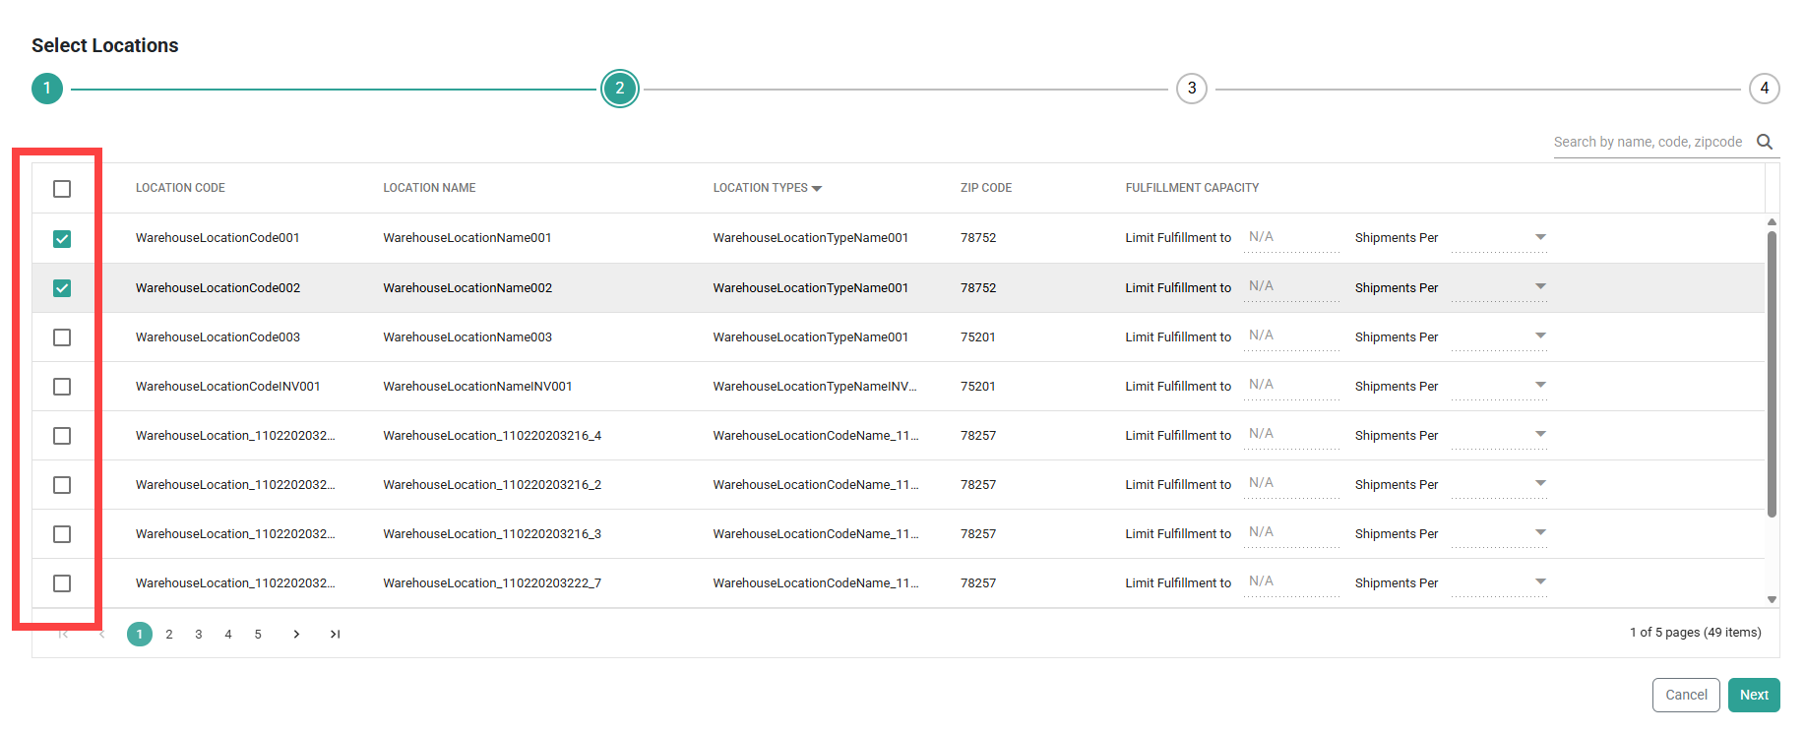
Task: Click the Next button
Action: click(x=1754, y=695)
